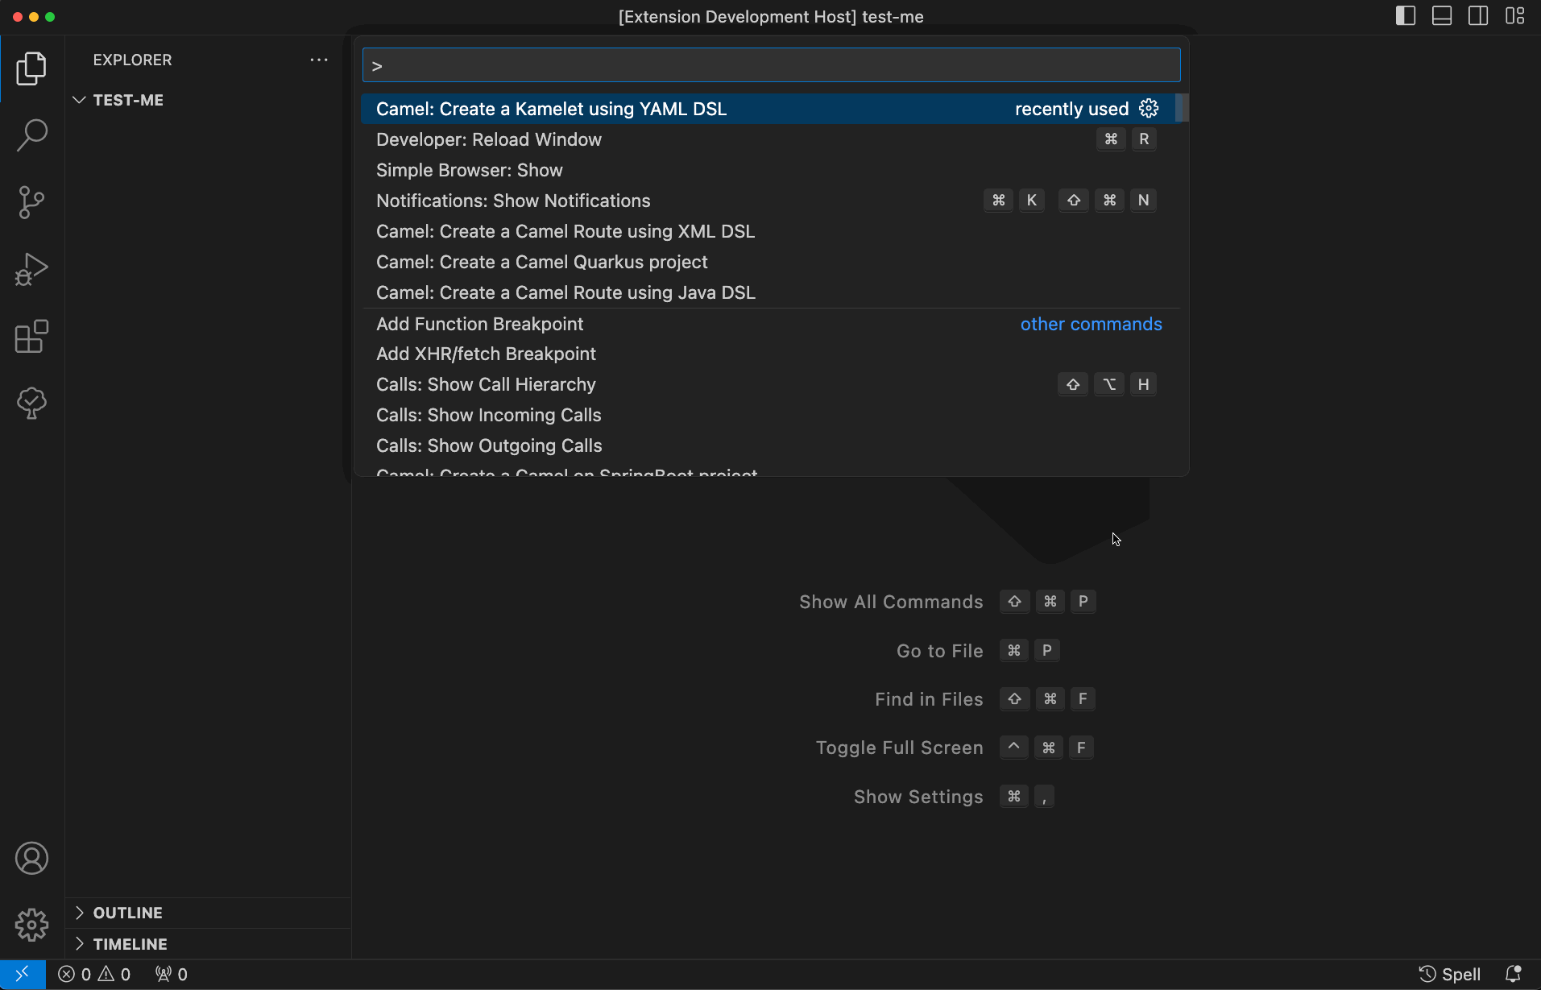Open the Manage gear icon

31,925
